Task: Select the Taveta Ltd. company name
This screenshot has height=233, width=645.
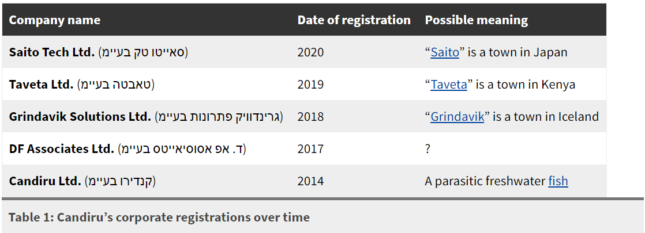Action: [x=41, y=85]
